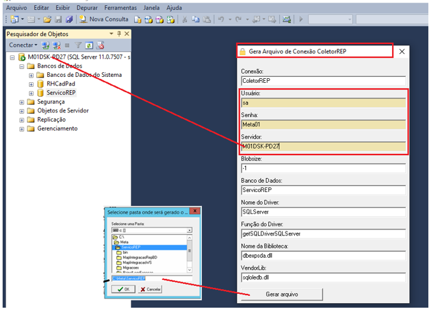Click the save icon in the main toolbar
This screenshot has width=429, height=309.
pyautogui.click(x=57, y=20)
